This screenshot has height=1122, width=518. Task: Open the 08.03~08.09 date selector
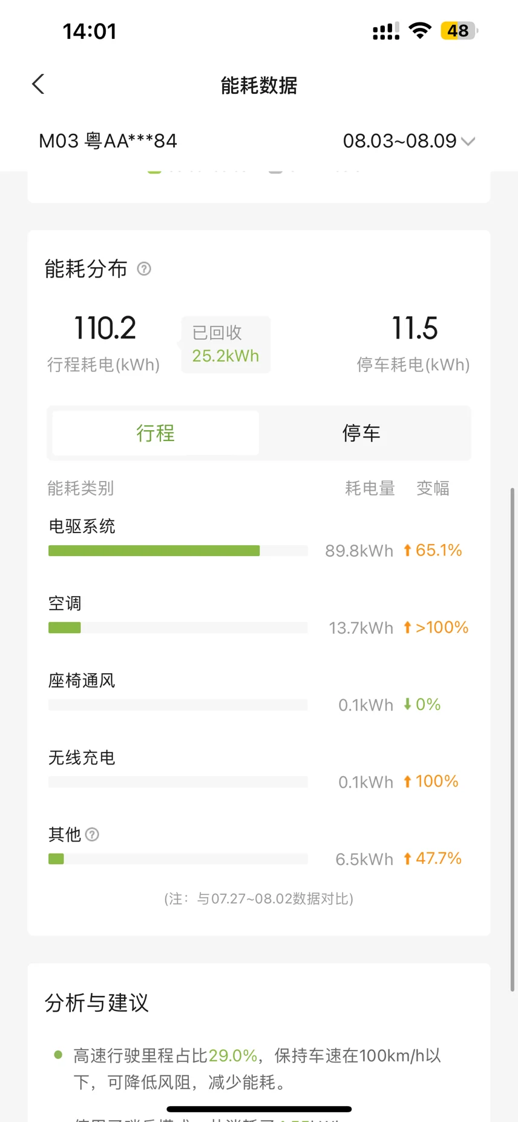[x=408, y=141]
